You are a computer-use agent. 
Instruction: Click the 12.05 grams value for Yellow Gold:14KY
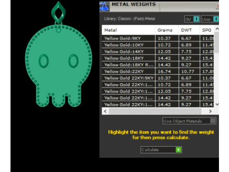pyautogui.click(x=164, y=52)
